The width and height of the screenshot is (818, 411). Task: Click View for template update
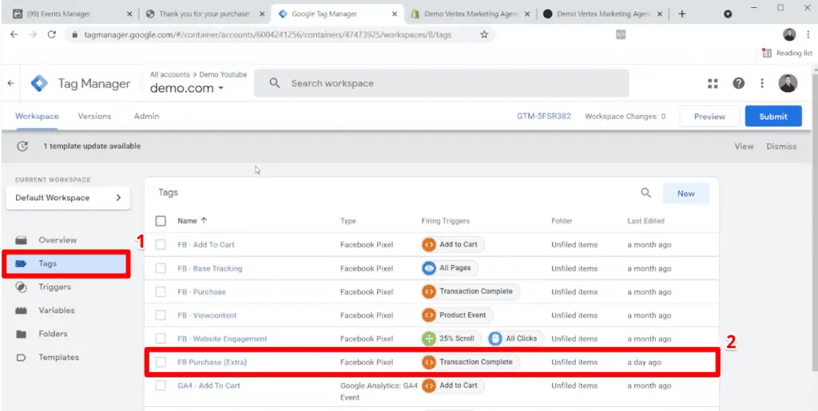(744, 146)
